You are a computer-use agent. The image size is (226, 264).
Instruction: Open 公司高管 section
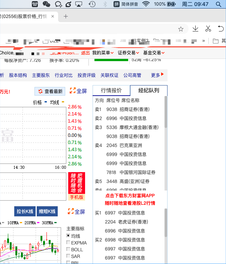[x=132, y=75]
